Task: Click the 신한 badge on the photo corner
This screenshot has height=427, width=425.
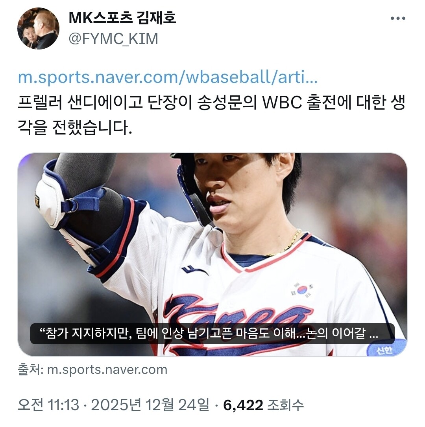Action: coord(385,349)
